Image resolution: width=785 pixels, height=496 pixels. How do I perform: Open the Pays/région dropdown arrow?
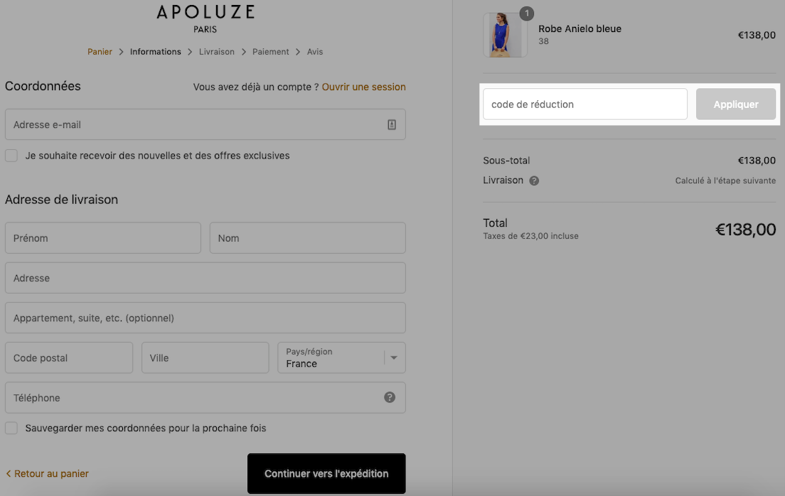pyautogui.click(x=394, y=358)
